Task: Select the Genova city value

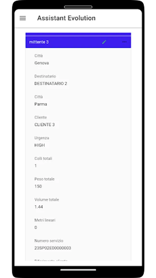Action: click(42, 63)
